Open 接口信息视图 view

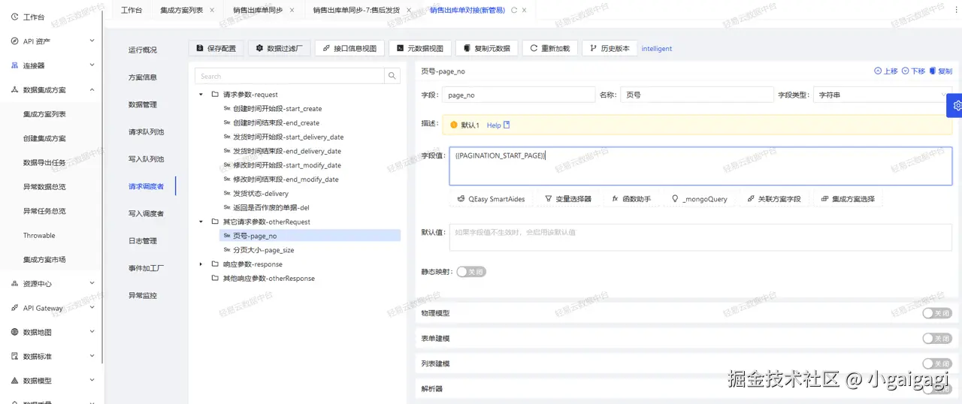click(x=349, y=48)
